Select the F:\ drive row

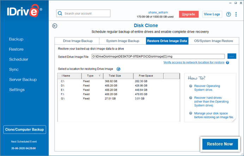(x=118, y=94)
